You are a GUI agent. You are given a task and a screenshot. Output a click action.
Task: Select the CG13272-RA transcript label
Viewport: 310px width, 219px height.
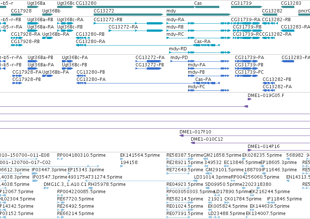[123, 27]
